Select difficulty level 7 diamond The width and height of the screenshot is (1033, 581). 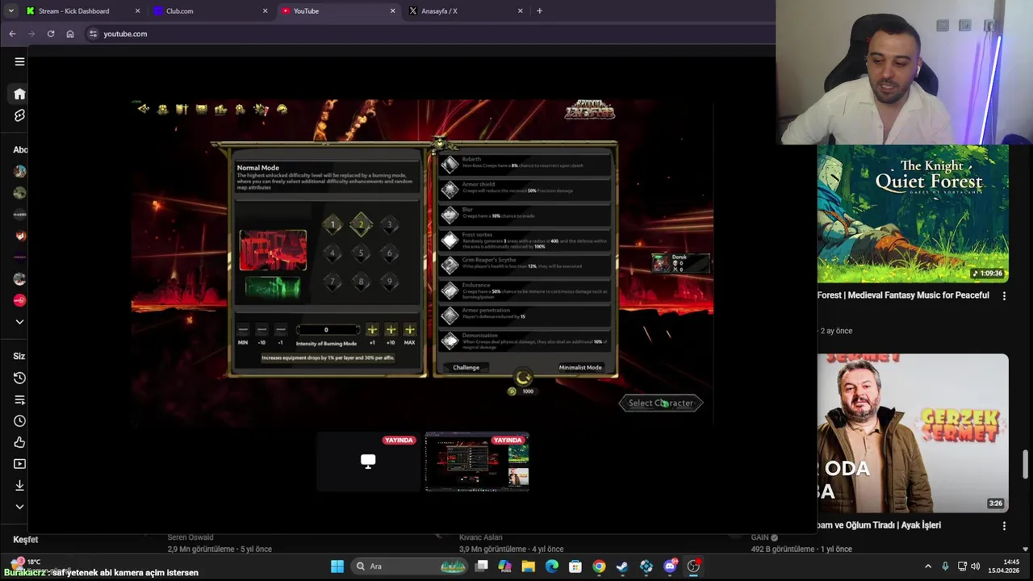332,282
